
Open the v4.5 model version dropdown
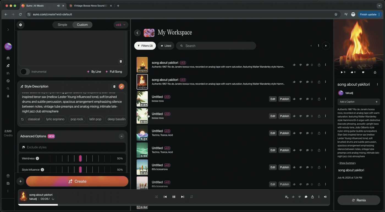tap(120, 25)
